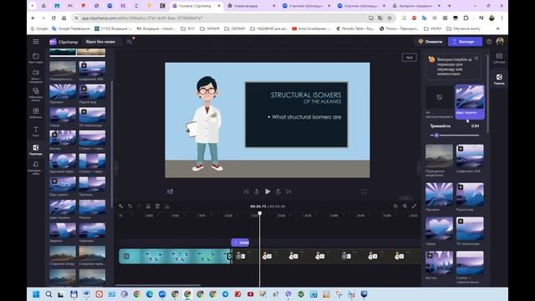Pick the circle transition in left library
Screen dimensions: 535x301
point(63,161)
